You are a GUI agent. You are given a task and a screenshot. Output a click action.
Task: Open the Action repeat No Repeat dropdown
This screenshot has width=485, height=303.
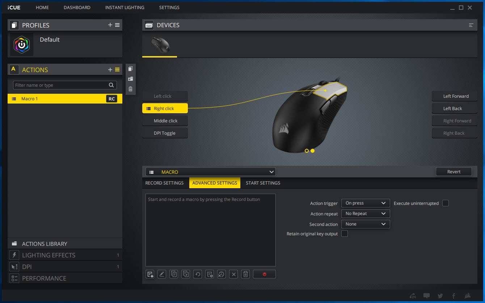tap(366, 214)
